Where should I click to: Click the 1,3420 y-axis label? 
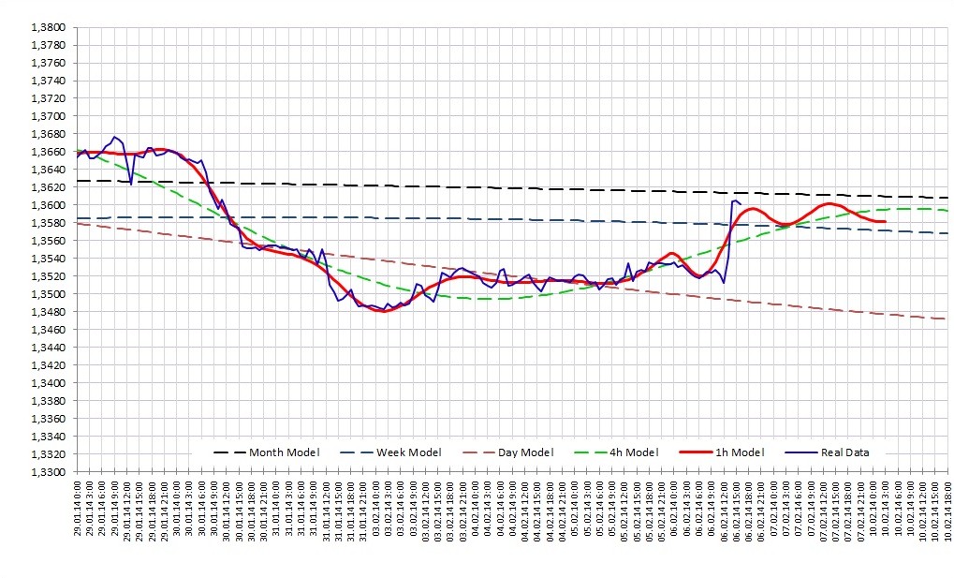[48, 364]
